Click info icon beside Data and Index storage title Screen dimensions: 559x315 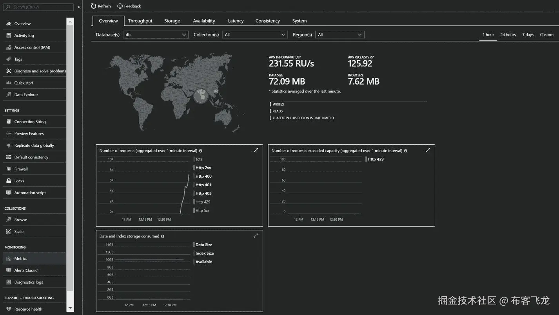pos(163,236)
